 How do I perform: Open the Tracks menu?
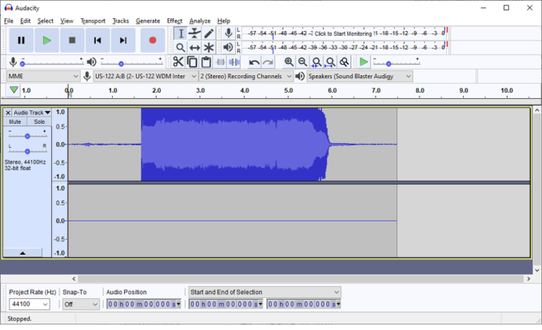pos(121,21)
